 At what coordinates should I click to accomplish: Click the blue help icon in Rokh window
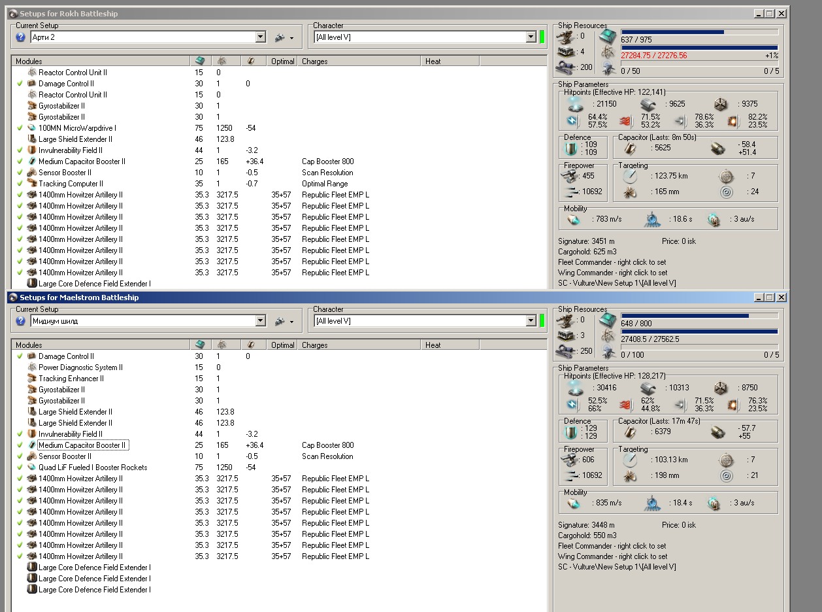click(20, 37)
